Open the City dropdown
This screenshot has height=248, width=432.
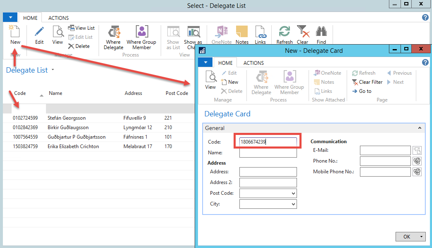coord(294,204)
